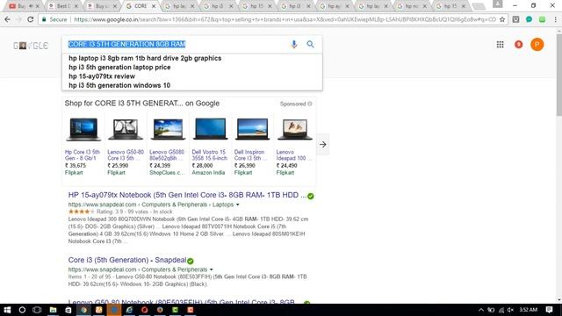
Task: Open the orange P account avatar
Action: (x=537, y=45)
